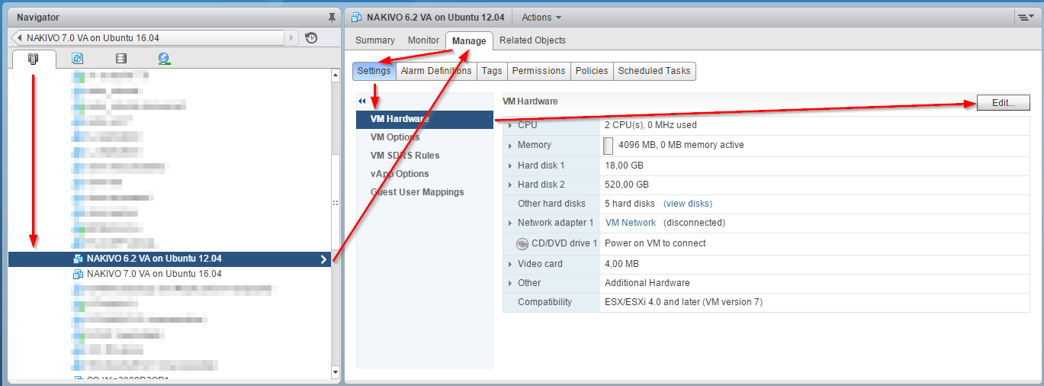Open the Hosts and Clusters inventory tab
This screenshot has width=1044, height=386.
[x=34, y=59]
